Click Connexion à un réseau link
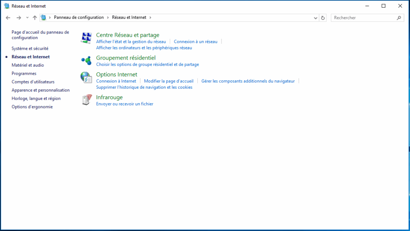This screenshot has height=231, width=410. pyautogui.click(x=195, y=42)
